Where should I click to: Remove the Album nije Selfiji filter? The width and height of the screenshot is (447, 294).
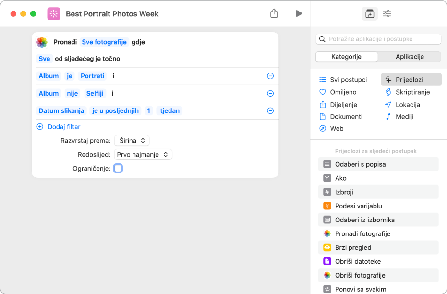[270, 93]
